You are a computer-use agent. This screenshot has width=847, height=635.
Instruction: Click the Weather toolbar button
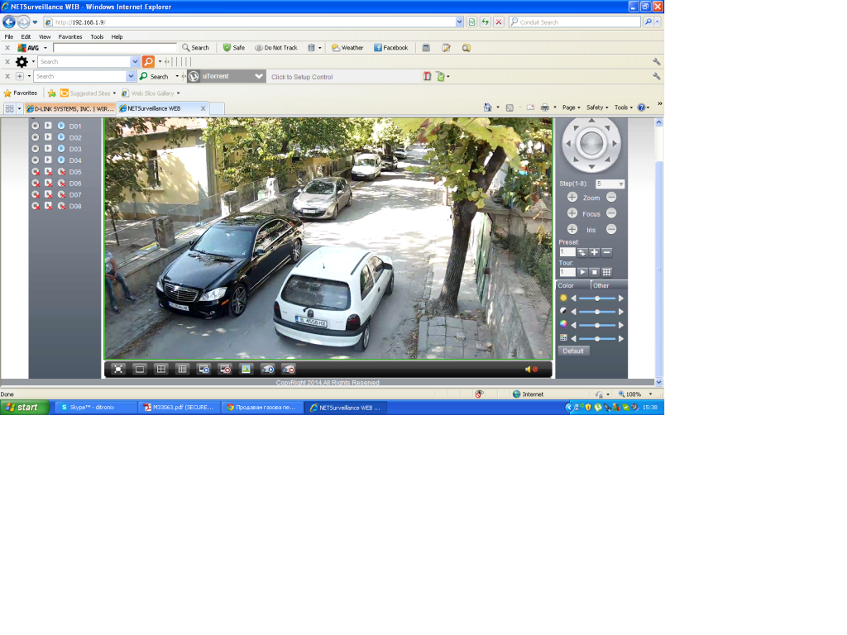[x=347, y=47]
